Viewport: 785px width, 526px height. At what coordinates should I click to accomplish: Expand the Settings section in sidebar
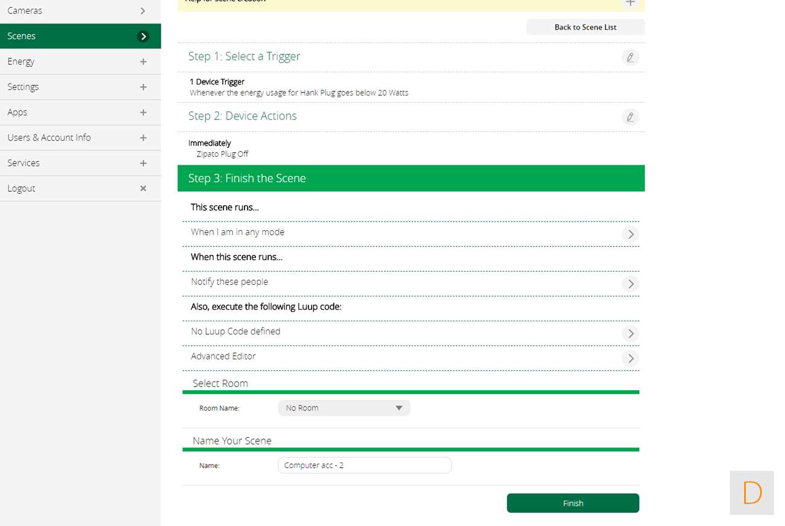pos(143,87)
